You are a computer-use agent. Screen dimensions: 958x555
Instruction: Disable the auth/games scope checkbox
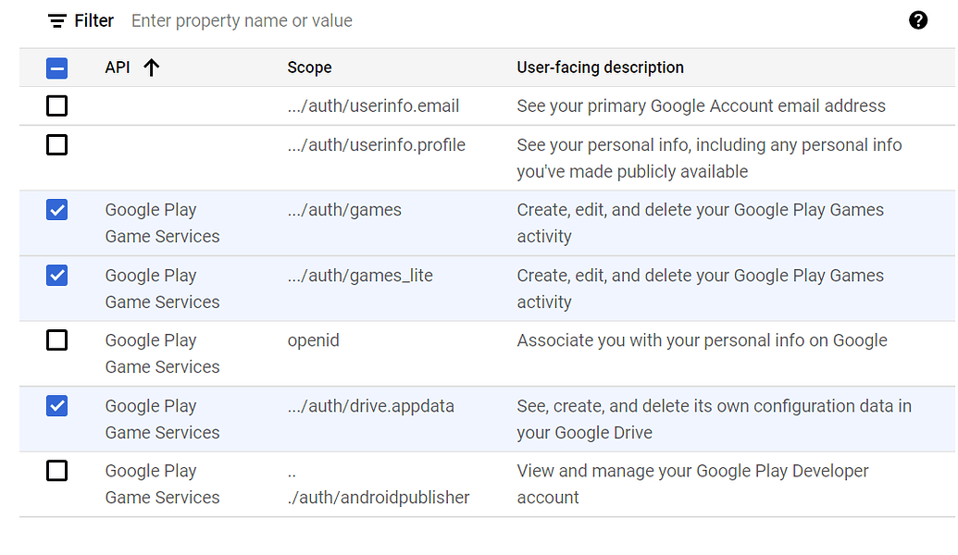56,210
